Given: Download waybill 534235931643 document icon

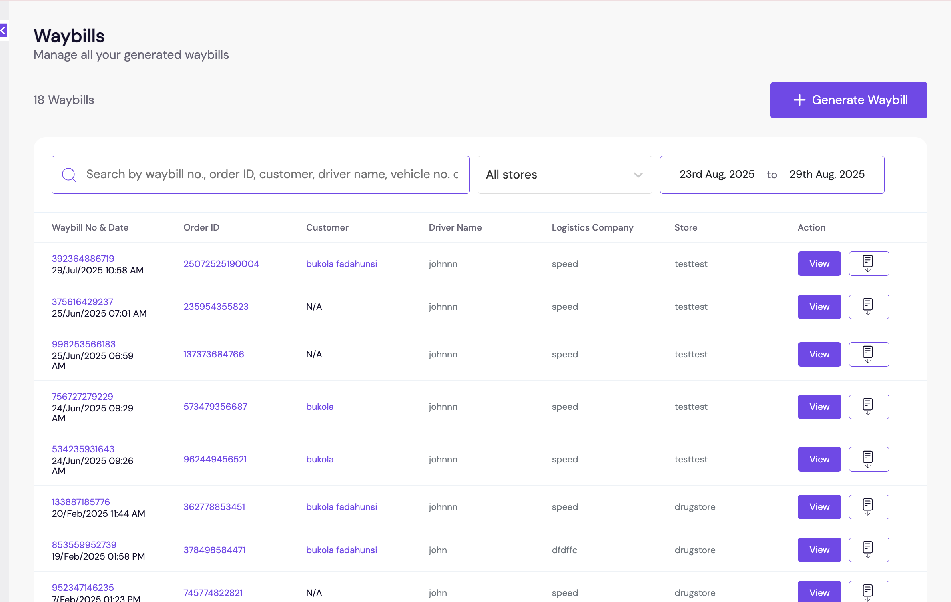Looking at the screenshot, I should [x=869, y=459].
